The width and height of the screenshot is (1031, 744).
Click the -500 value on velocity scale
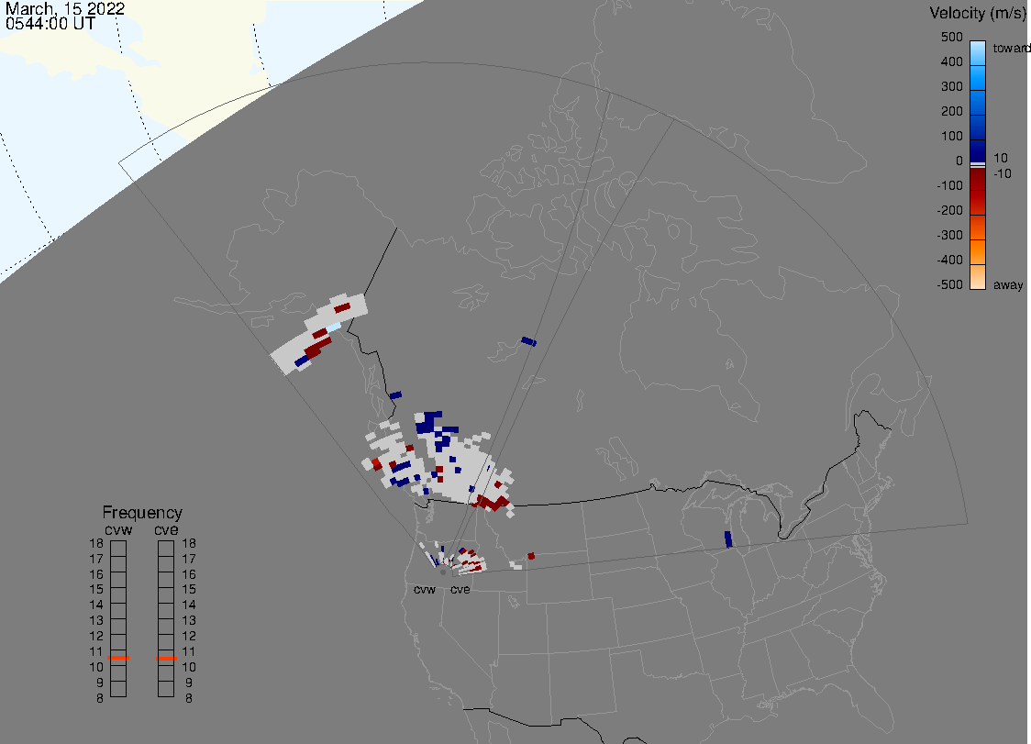[x=949, y=284]
